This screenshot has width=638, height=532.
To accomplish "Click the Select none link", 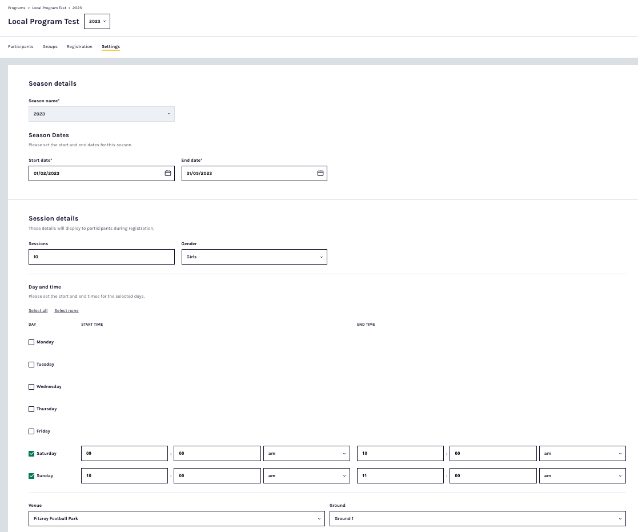I will [66, 310].
